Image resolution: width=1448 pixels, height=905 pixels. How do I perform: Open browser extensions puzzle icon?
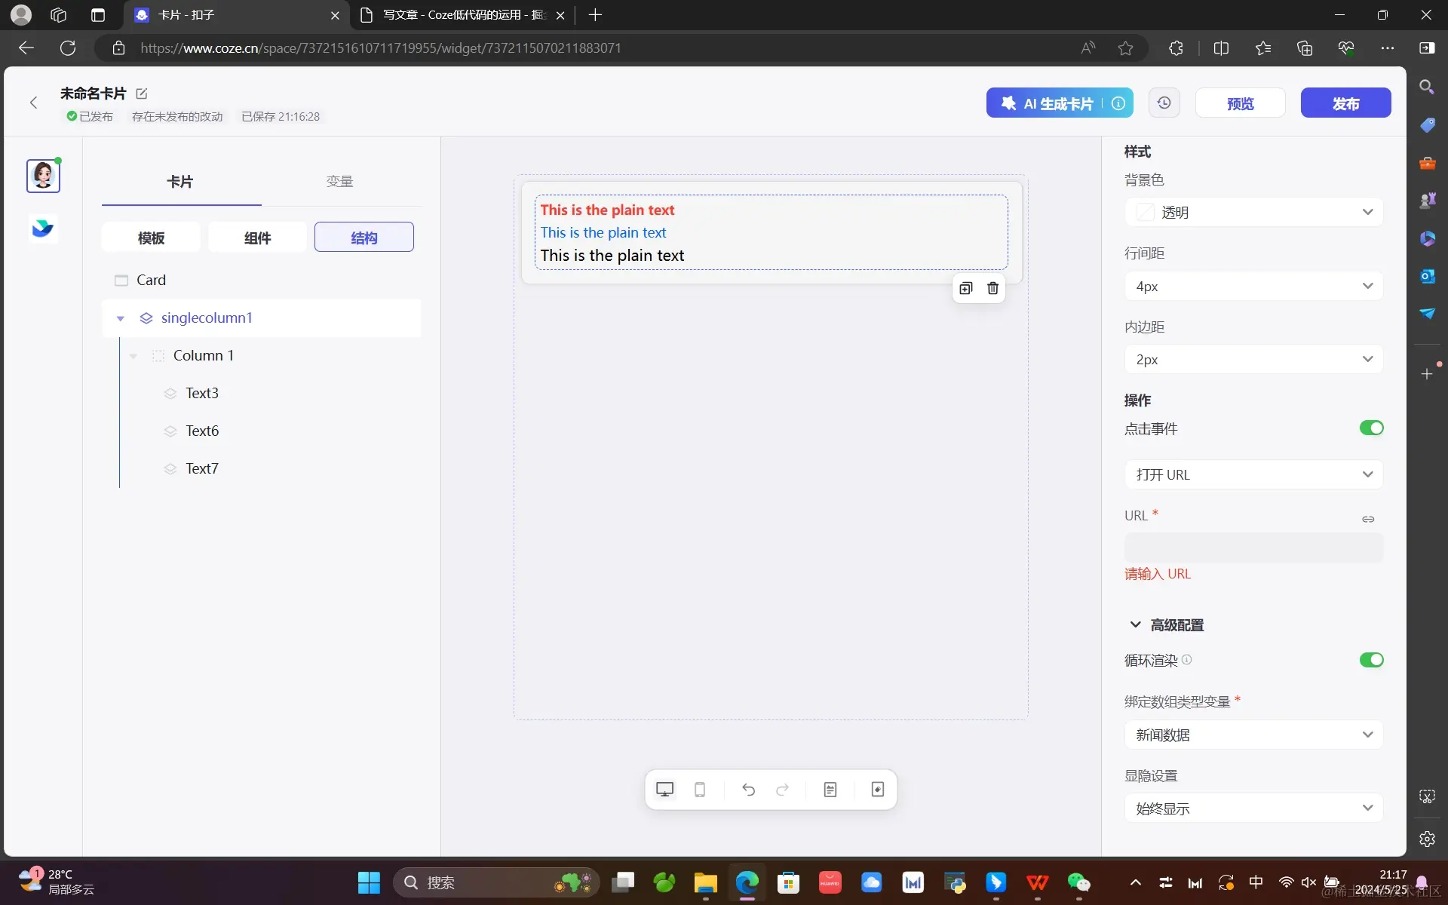(1176, 48)
